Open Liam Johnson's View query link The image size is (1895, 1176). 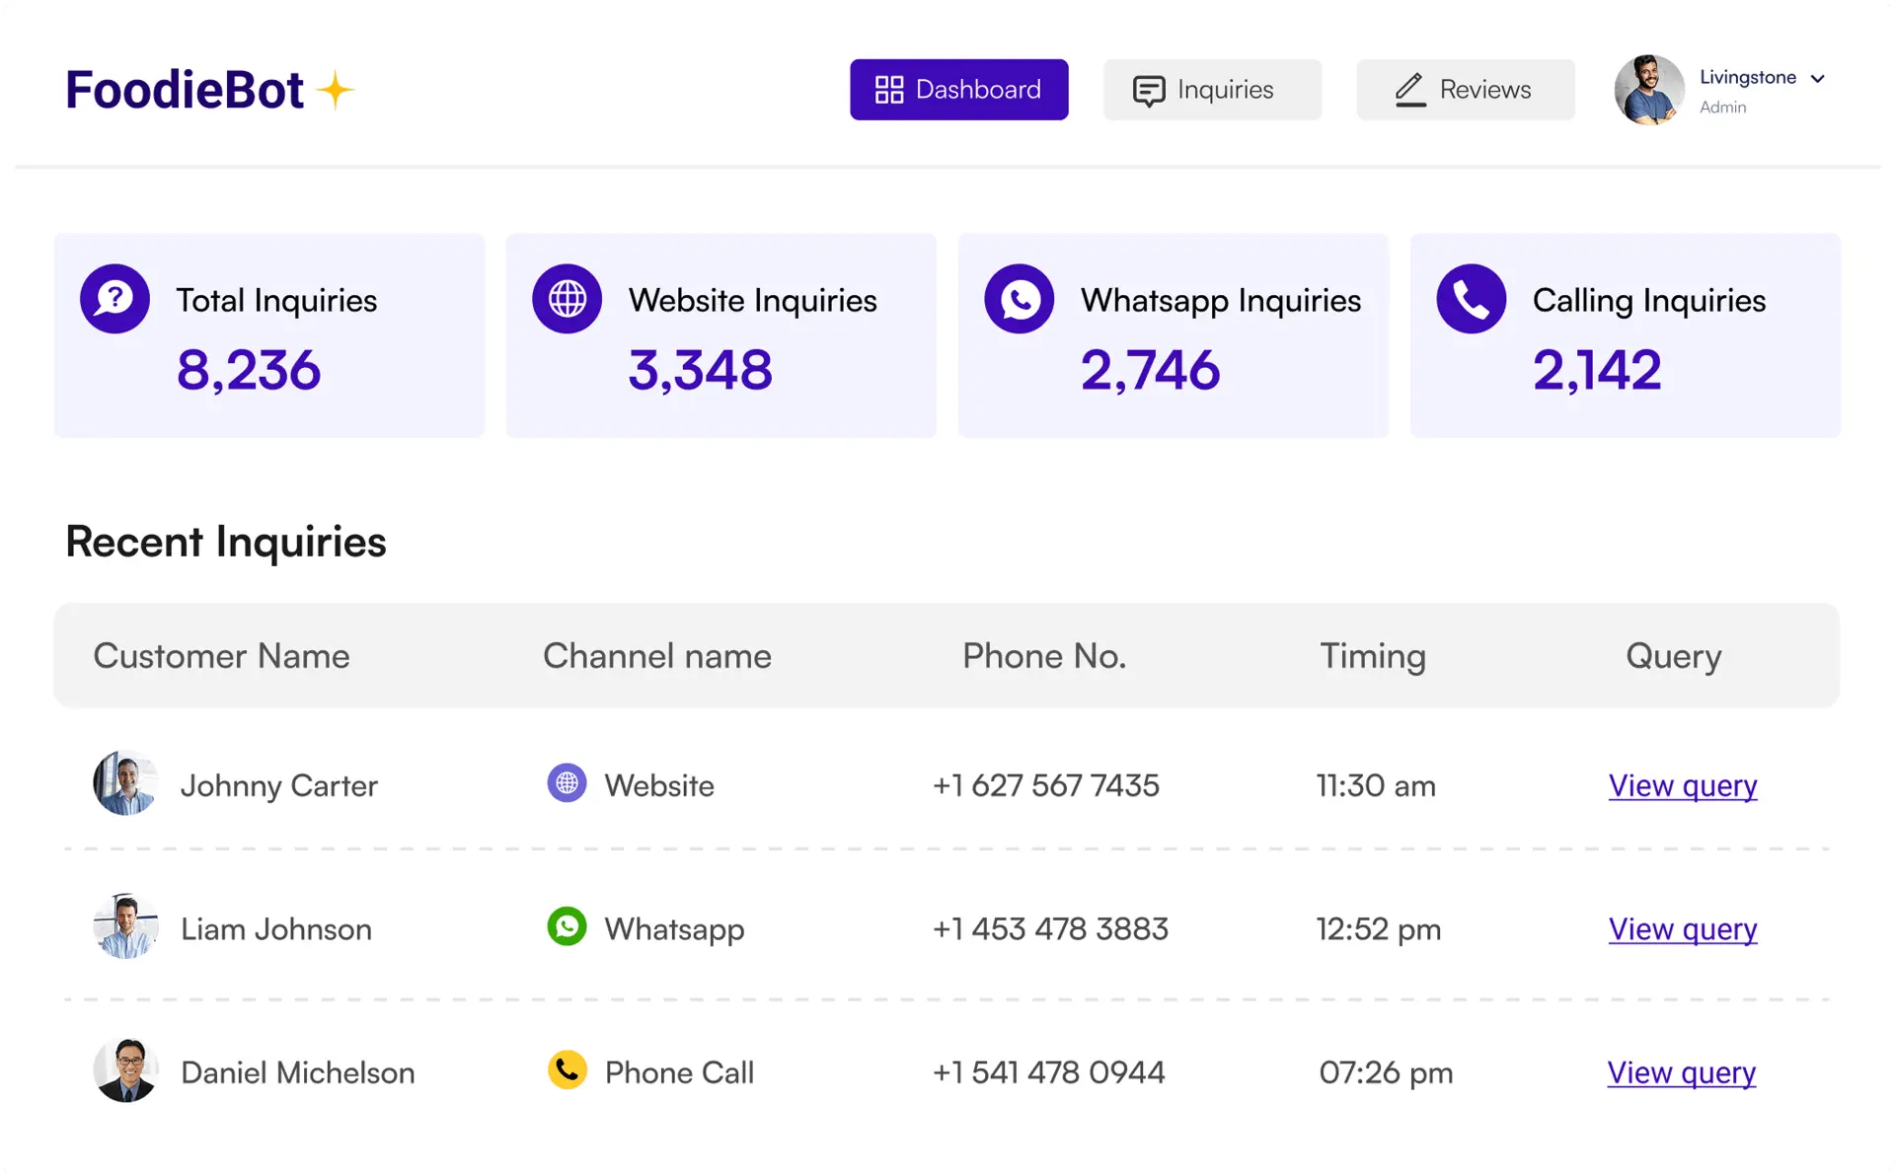pyautogui.click(x=1682, y=929)
